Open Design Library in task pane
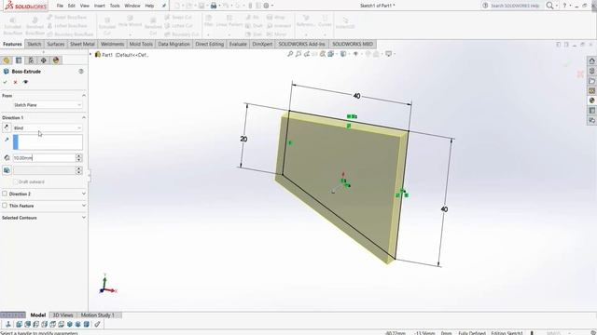The image size is (597, 335). point(591,71)
